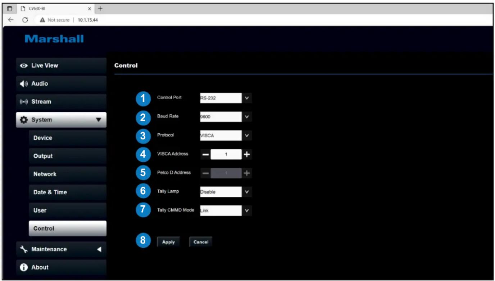Close the CV630-BI browser tab
The image size is (495, 281).
pos(90,8)
